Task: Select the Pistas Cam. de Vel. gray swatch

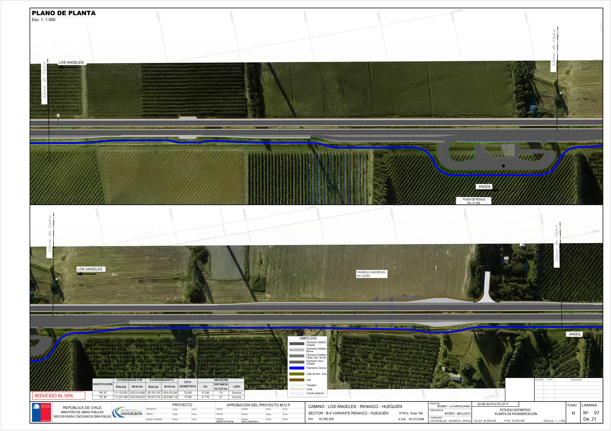Action: (x=297, y=356)
